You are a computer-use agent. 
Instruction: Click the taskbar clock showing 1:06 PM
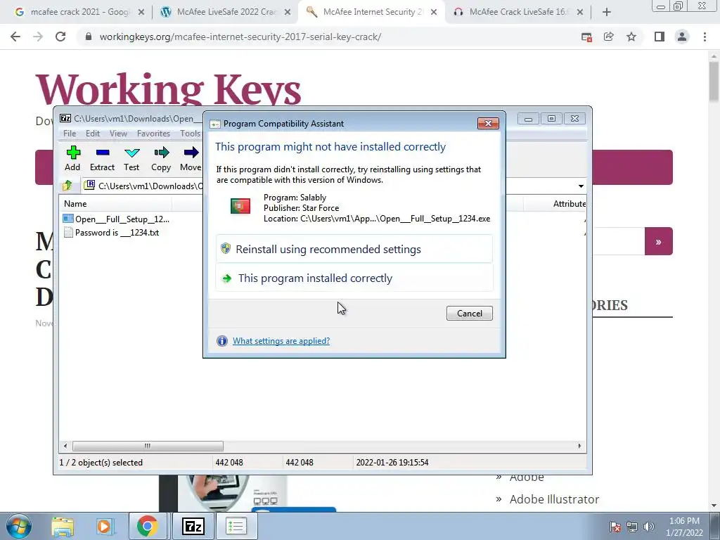685,527
